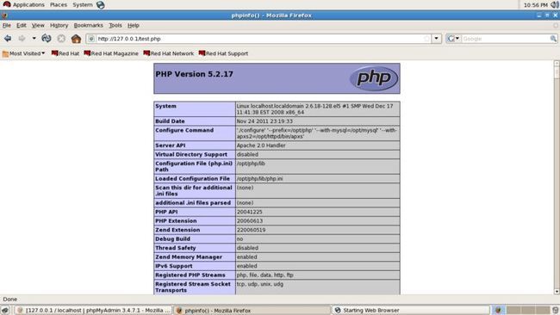Click the Stop loading button
This screenshot has width=560, height=315.
pos(61,38)
